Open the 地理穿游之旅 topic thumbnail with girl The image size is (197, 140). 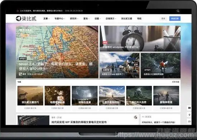[x=57, y=96]
